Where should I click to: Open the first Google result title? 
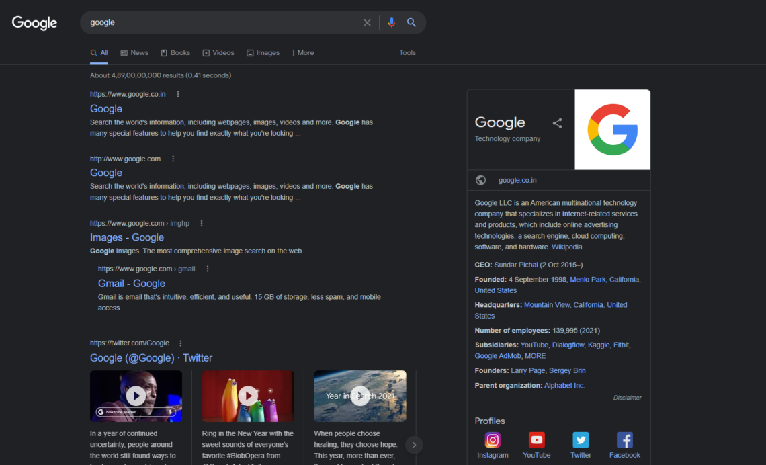(x=106, y=108)
